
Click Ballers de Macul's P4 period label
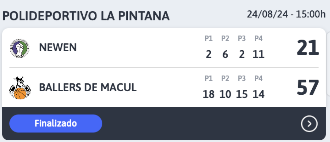pyautogui.click(x=258, y=78)
